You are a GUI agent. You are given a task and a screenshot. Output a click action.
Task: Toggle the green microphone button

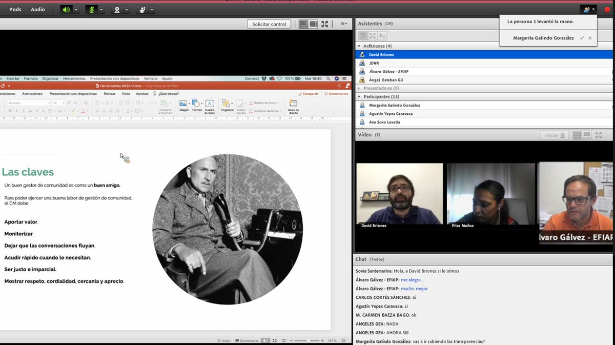91,9
